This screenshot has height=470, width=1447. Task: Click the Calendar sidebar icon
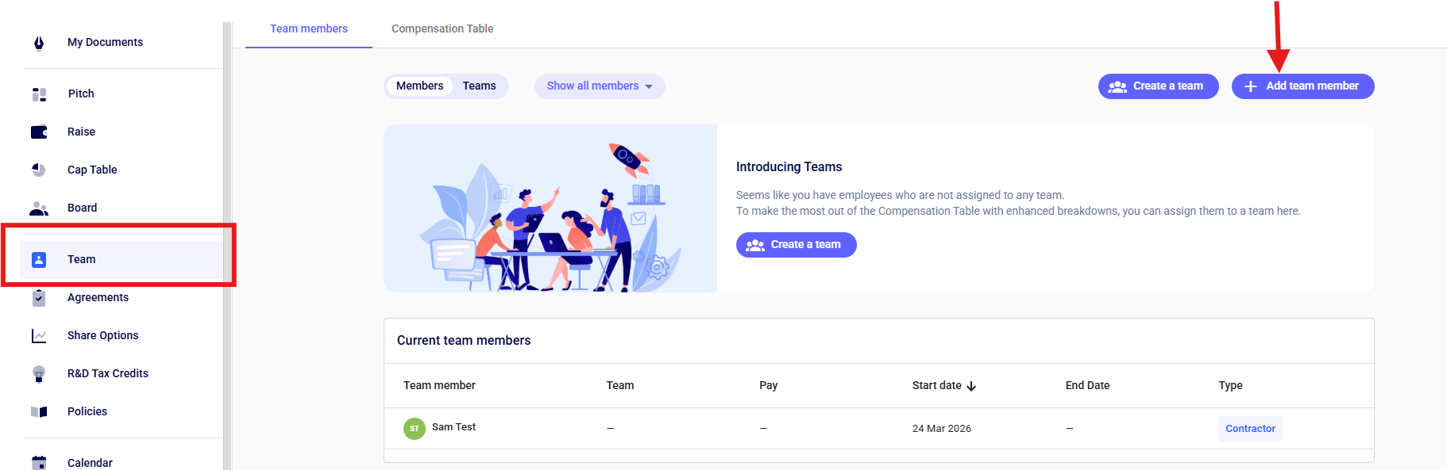39,463
